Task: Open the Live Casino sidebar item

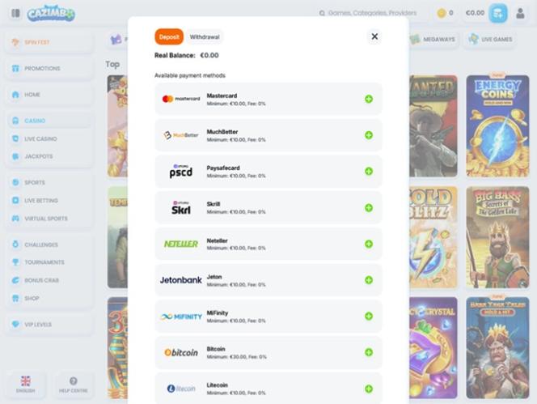Action: [x=40, y=138]
